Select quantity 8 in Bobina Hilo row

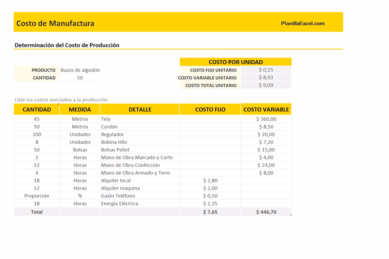click(37, 142)
